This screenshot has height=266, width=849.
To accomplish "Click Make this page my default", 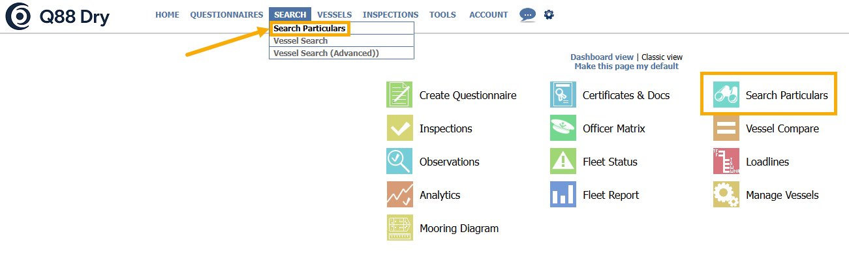I will [x=626, y=66].
